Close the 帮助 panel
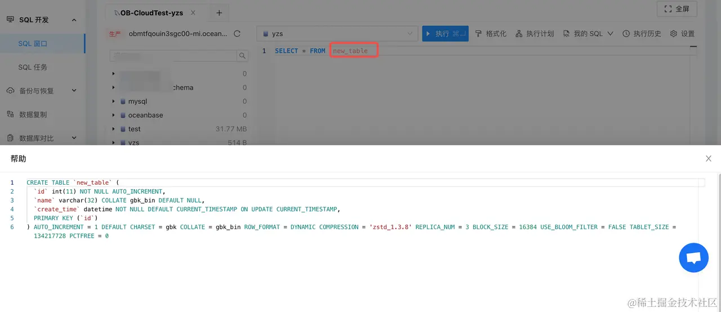Image resolution: width=721 pixels, height=312 pixels. pos(709,159)
